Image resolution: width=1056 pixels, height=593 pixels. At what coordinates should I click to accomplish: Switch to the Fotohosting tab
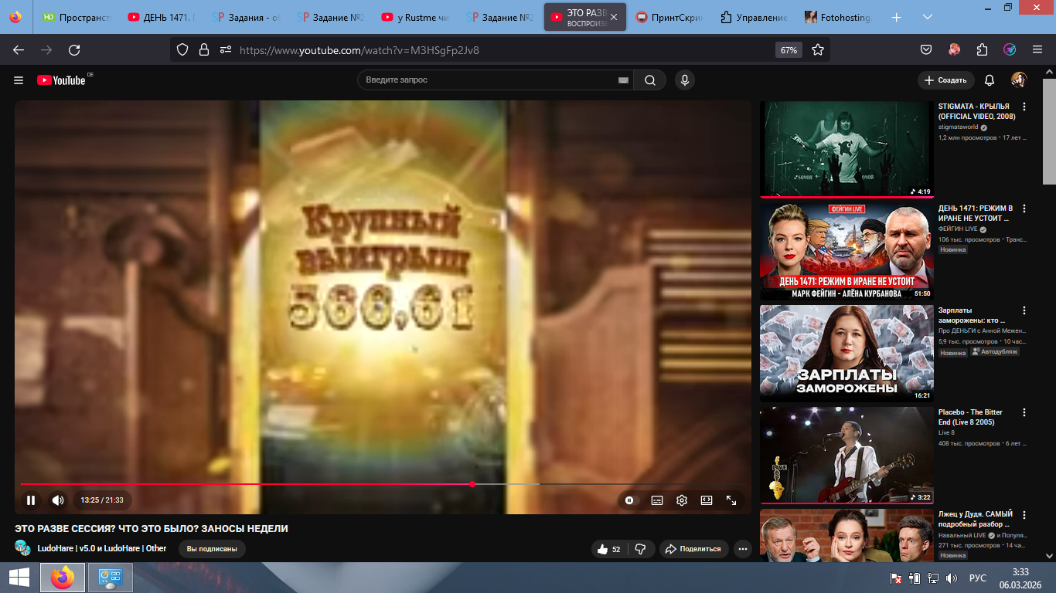(x=838, y=17)
